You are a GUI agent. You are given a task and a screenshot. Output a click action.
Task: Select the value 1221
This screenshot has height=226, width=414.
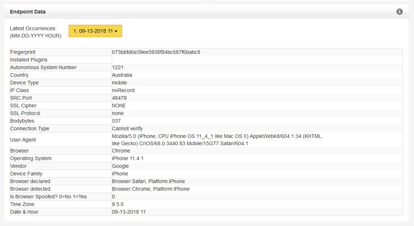point(118,67)
